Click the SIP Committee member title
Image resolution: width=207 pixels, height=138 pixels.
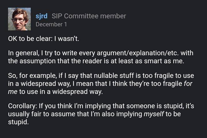tap(89, 16)
